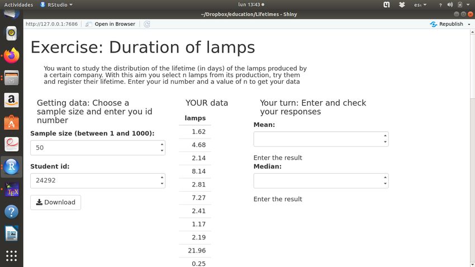Click the Republish icon
Image resolution: width=475 pixels, height=267 pixels.
point(434,24)
